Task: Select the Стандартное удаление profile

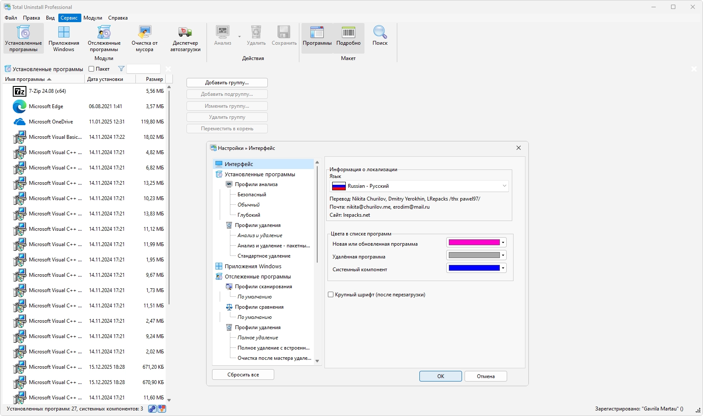Action: coord(264,256)
